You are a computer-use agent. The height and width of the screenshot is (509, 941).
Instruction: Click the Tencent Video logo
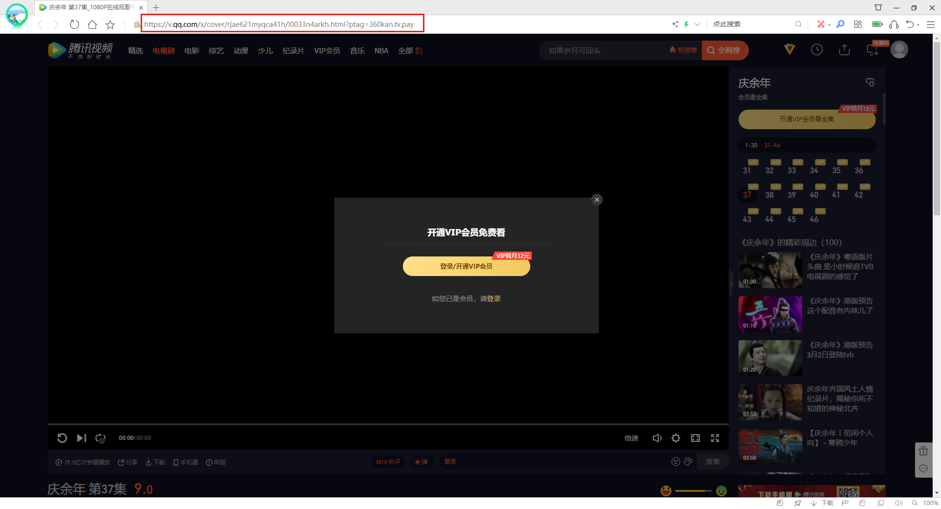coord(80,50)
